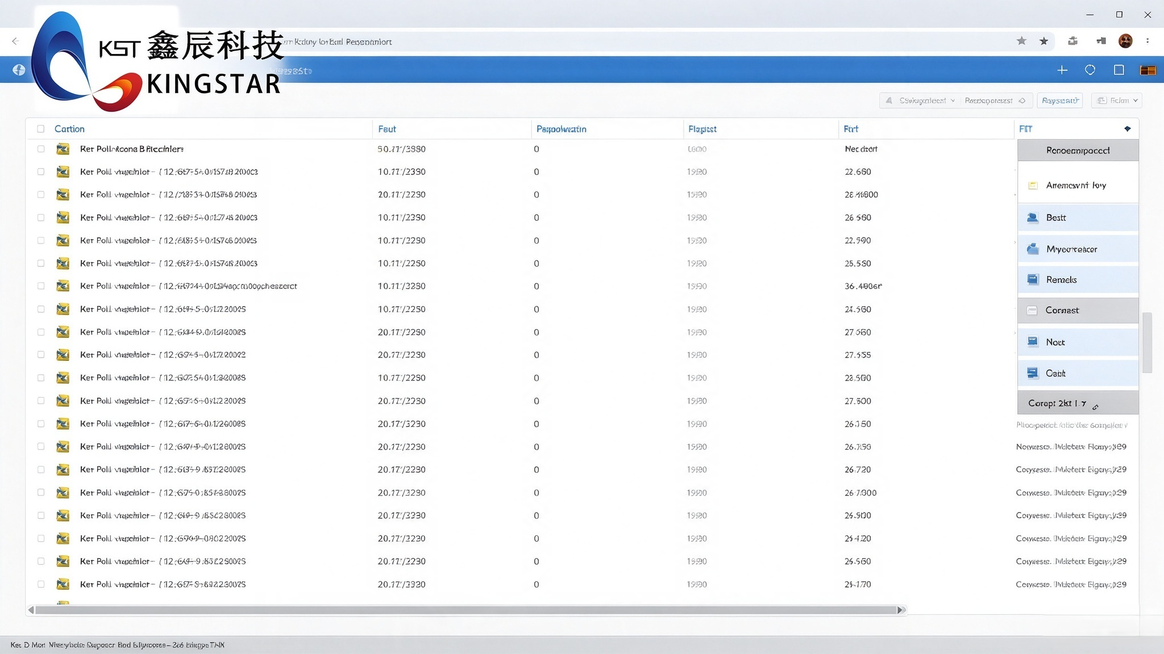Click the Rcnoeampoccct menu header

[1078, 150]
